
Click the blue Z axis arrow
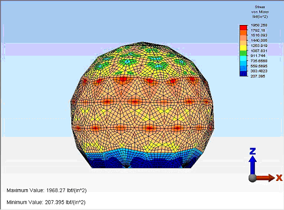[x=252, y=165]
